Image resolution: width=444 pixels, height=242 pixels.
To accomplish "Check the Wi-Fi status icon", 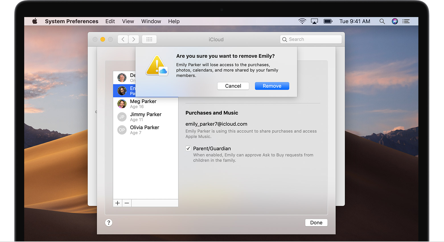I will 302,21.
